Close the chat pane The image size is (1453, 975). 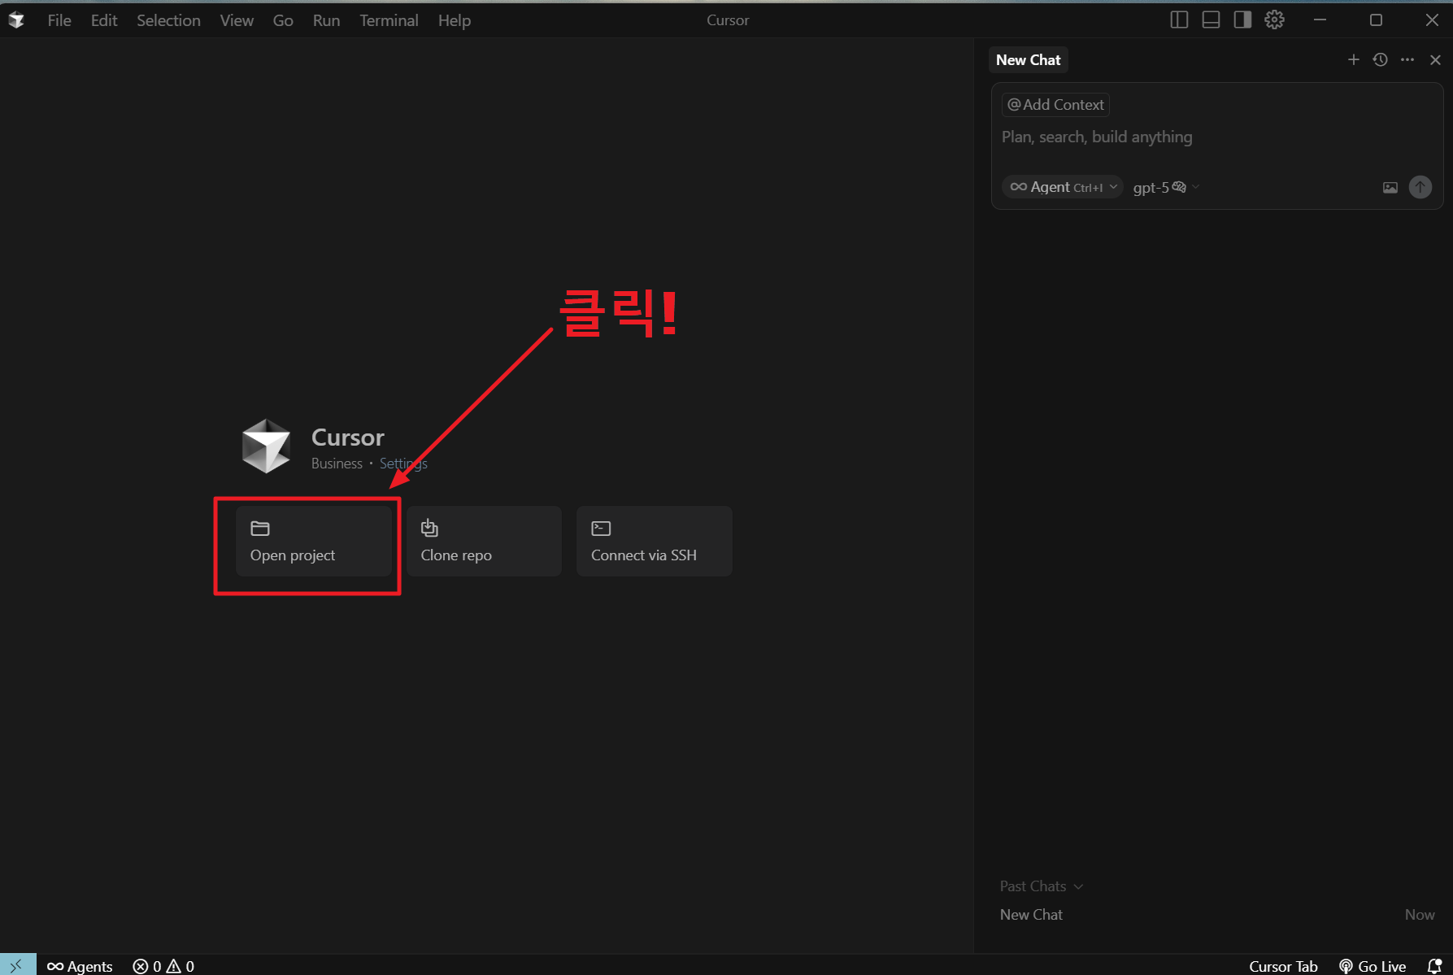1435,59
